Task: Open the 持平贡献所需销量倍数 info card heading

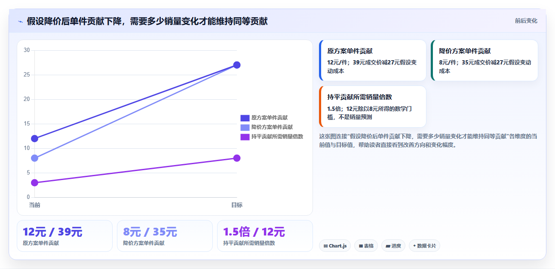Action: point(359,97)
